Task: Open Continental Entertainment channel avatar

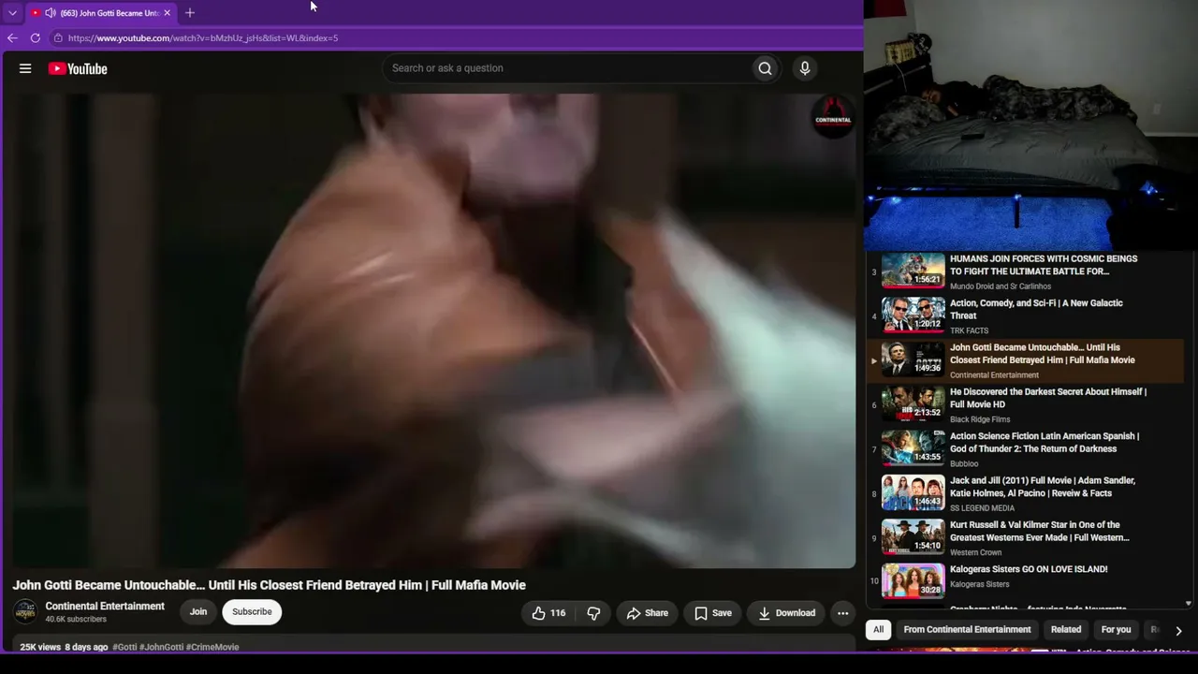Action: coord(25,612)
